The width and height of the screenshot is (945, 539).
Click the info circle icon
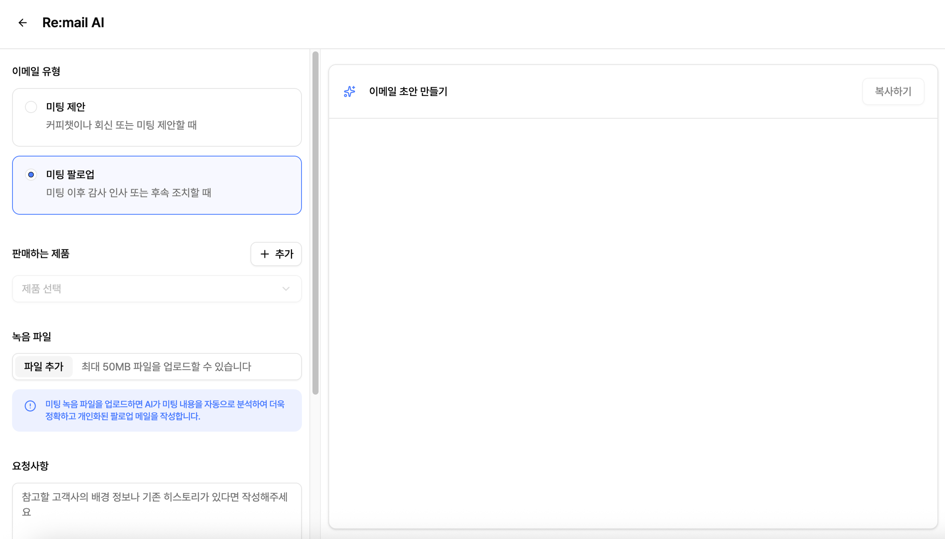[30, 406]
